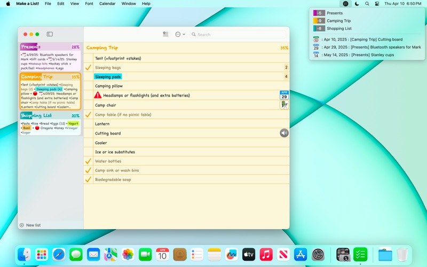Click the teal Shopping List color badge

(319, 28)
